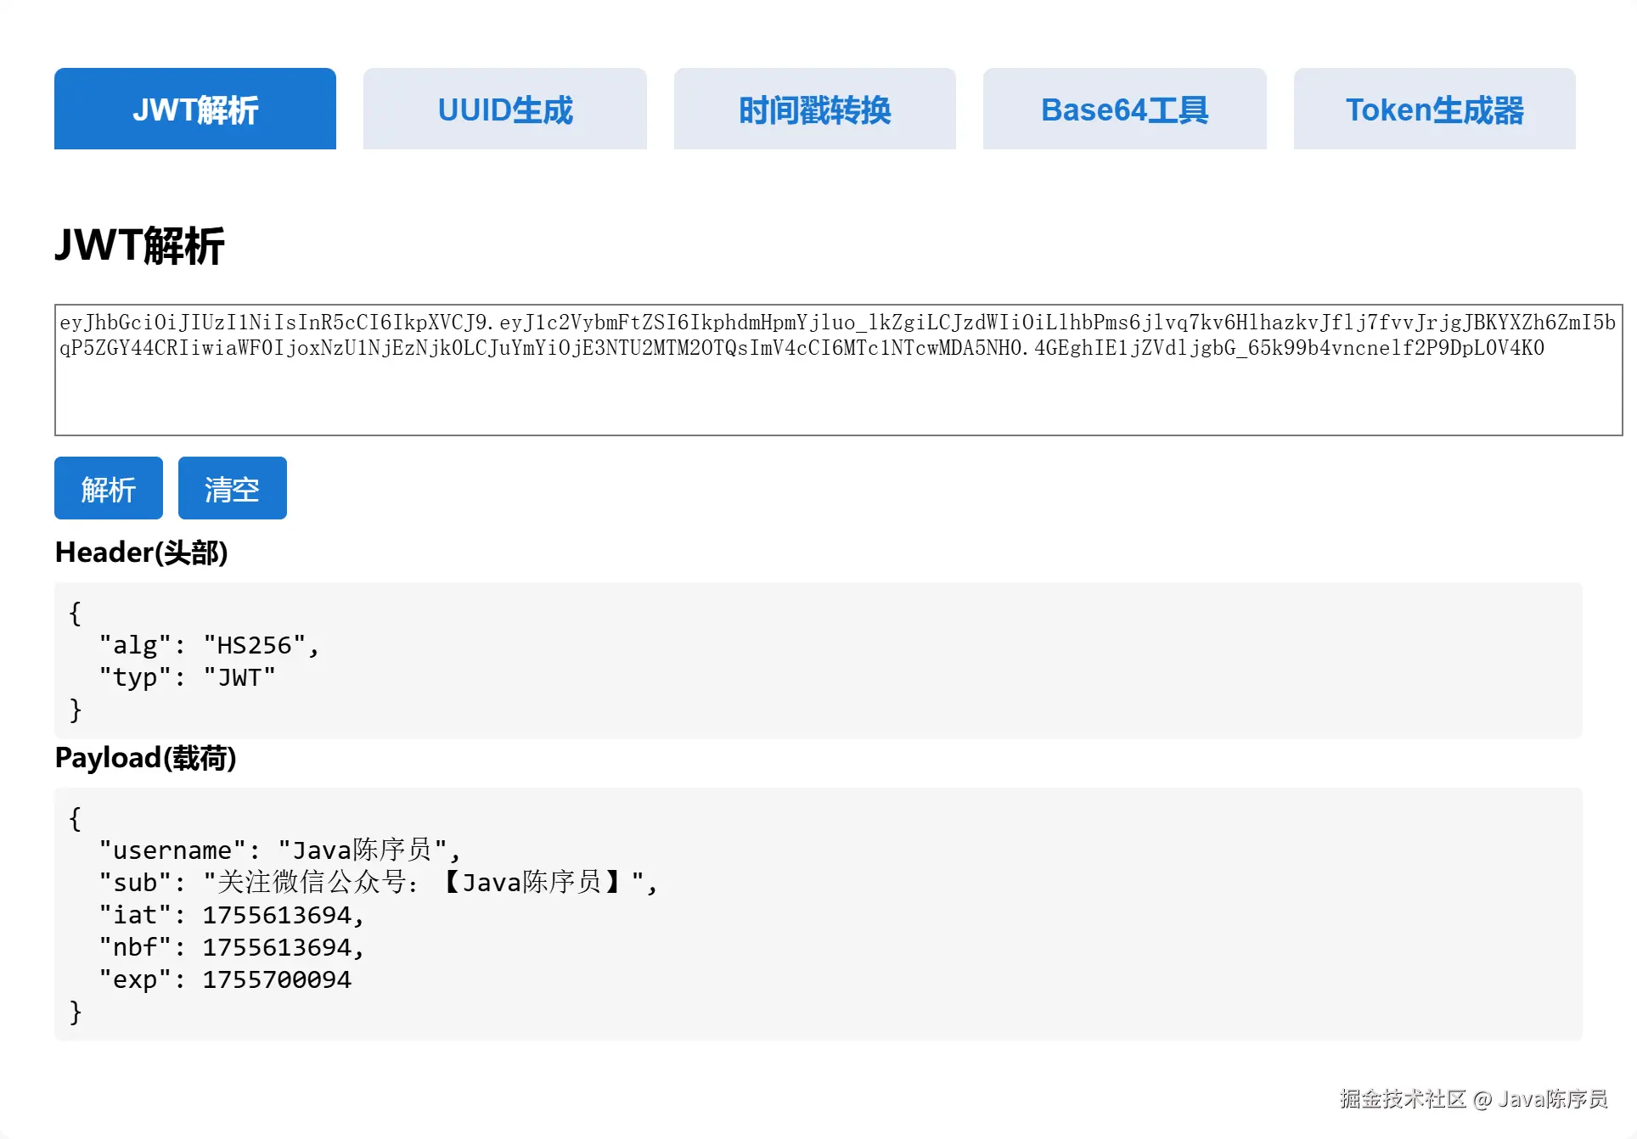The height and width of the screenshot is (1139, 1637).
Task: Click the "nbf" value 1755613694 line
Action: pos(231,947)
